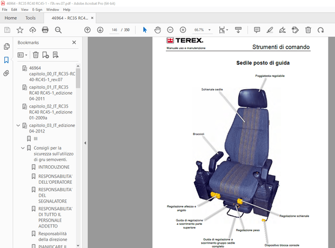Open bookmark options dropdown menu

23,55
